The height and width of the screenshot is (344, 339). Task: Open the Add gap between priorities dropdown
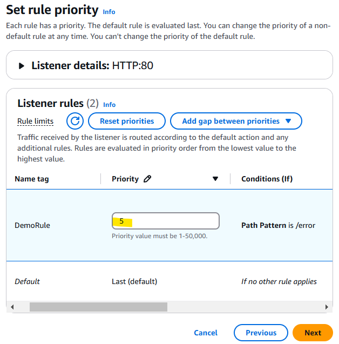236,121
